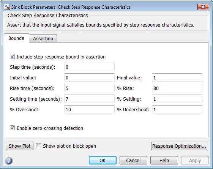Click the Step time input field
This screenshot has height=169, width=213.
pos(89,67)
